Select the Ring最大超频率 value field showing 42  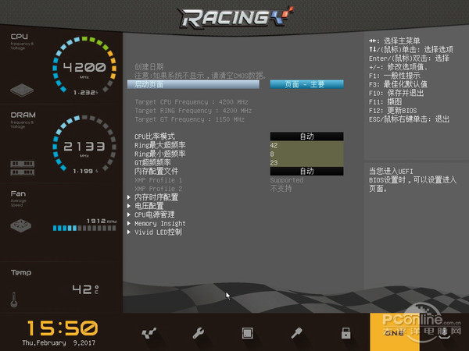306,145
